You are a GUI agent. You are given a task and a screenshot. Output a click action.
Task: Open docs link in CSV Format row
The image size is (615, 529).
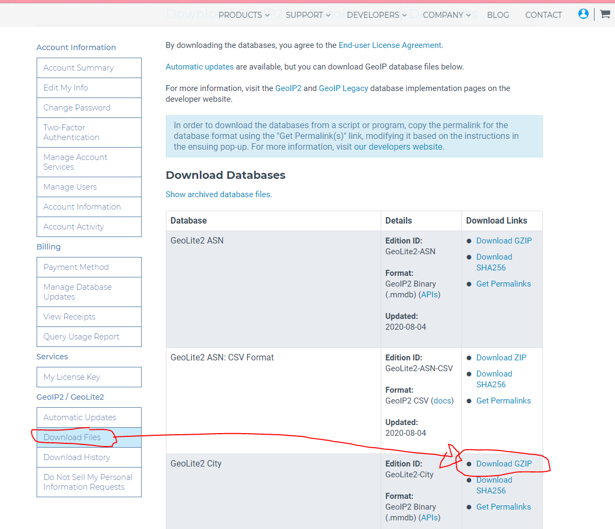pos(443,401)
